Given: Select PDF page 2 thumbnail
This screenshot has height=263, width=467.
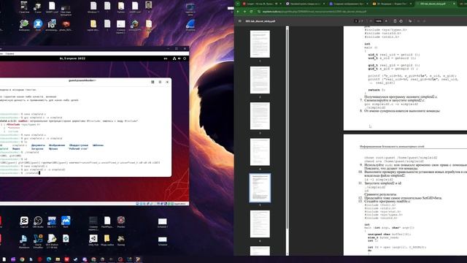Looking at the screenshot, I should click(x=260, y=80).
